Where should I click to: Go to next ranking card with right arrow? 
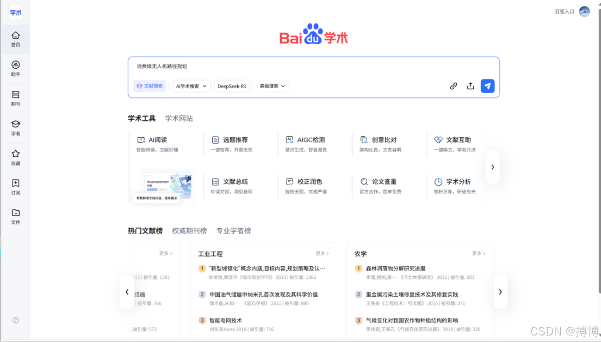(500, 292)
